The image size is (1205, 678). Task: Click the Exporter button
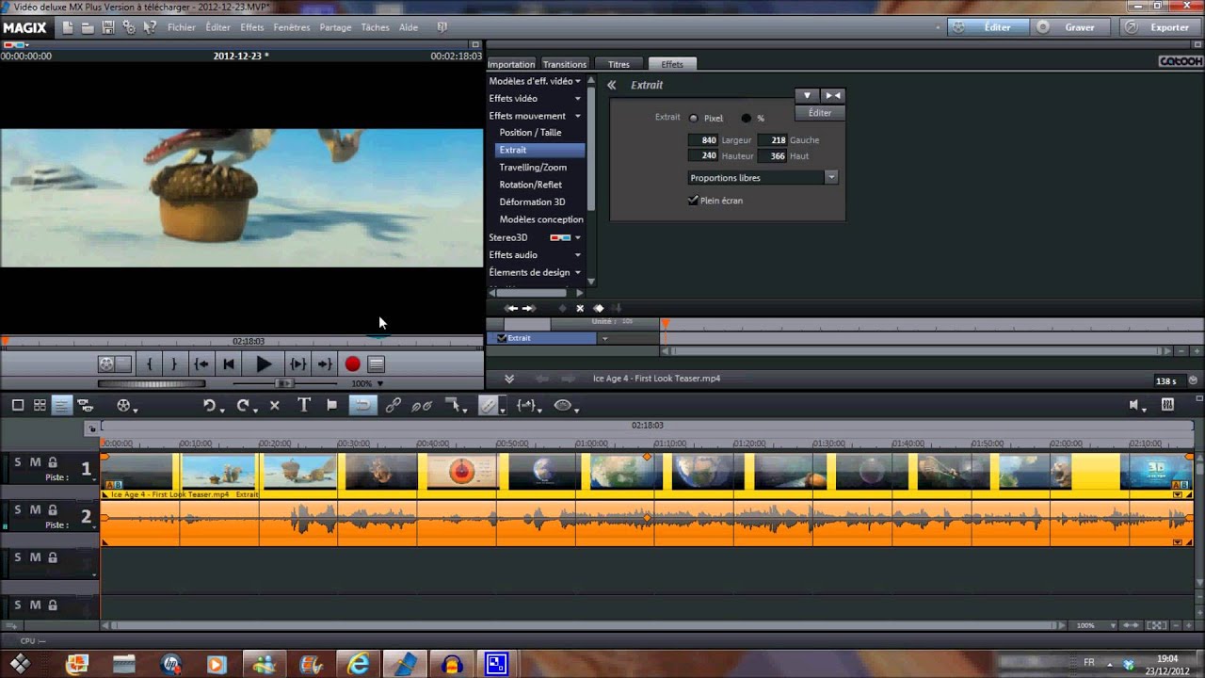[1159, 27]
